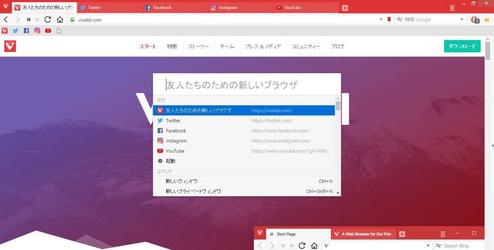
Task: Open the ブログ navigation item
Action: pyautogui.click(x=337, y=46)
